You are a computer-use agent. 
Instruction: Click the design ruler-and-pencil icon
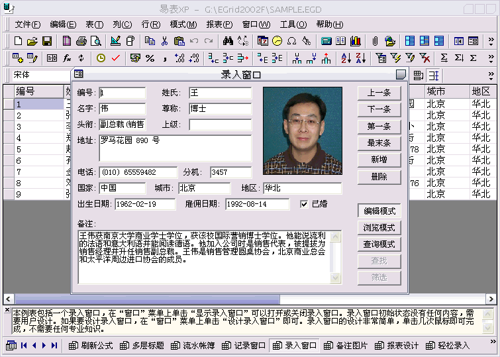pyautogui.click(x=115, y=41)
